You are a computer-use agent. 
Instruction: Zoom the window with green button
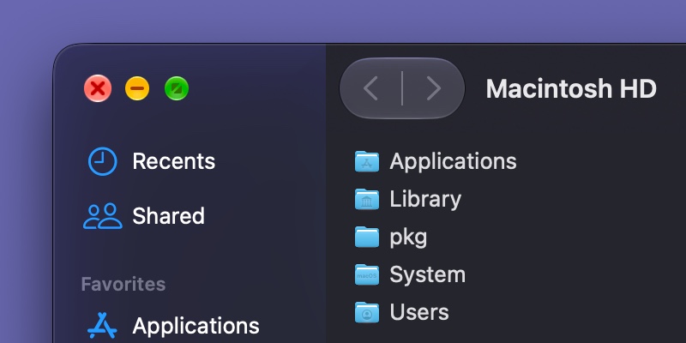tap(177, 88)
